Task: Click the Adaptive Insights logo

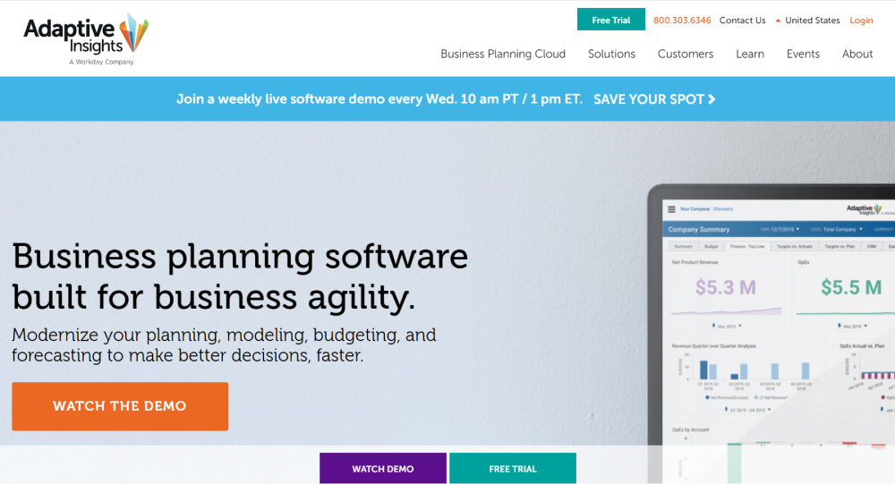Action: click(85, 38)
